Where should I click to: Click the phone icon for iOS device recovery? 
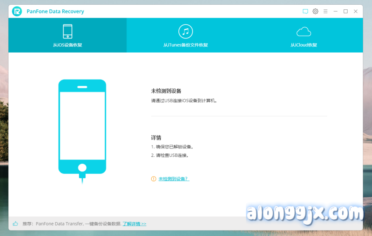(x=68, y=31)
